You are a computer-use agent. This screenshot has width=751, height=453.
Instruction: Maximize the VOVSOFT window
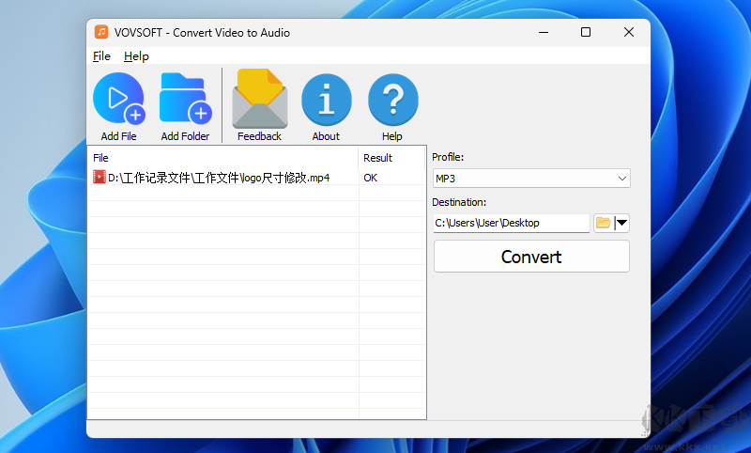coord(586,32)
